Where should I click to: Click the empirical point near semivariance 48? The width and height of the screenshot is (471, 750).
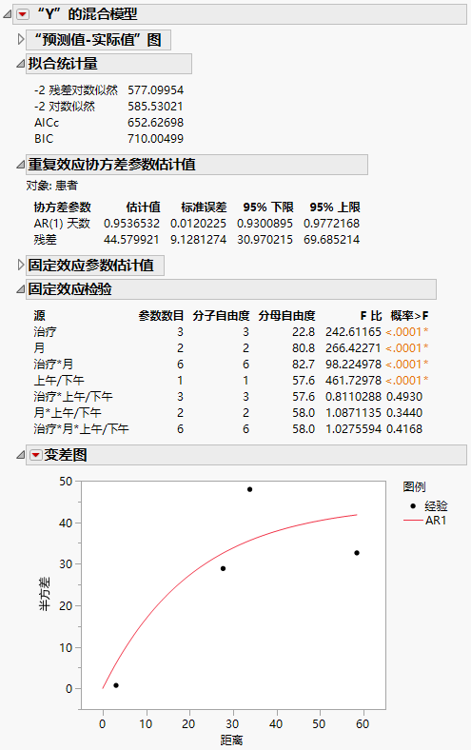click(249, 489)
